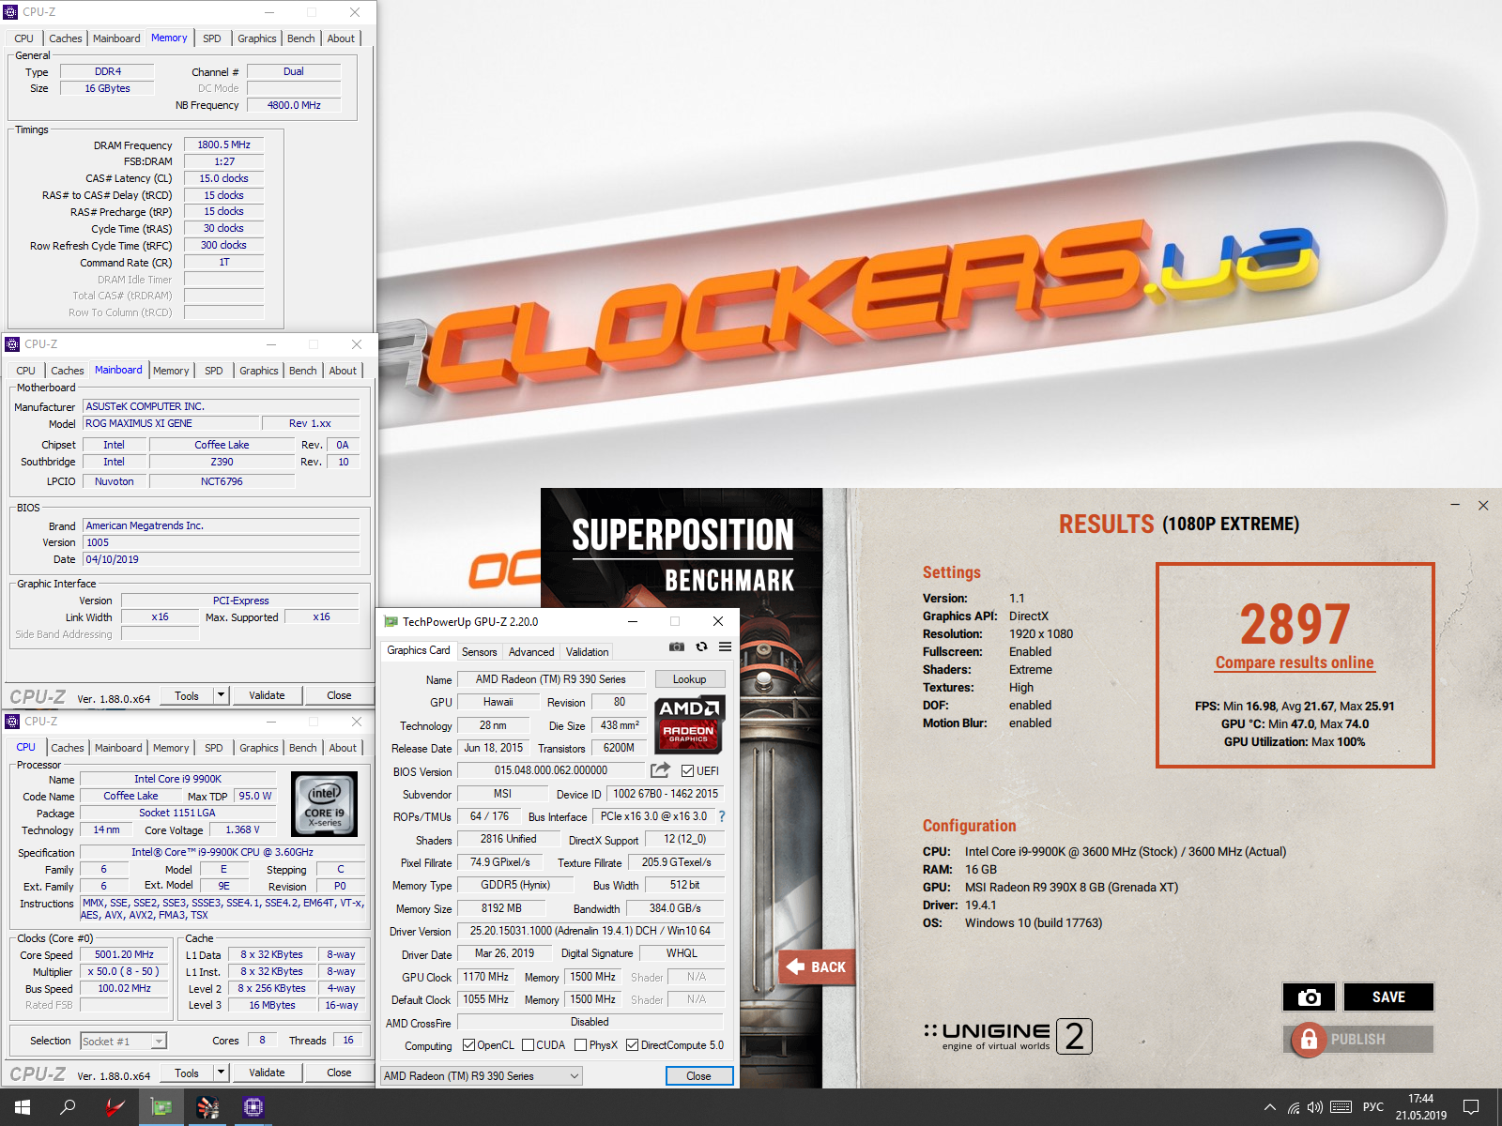Click the Superposition camera screenshot icon

coord(1309,997)
